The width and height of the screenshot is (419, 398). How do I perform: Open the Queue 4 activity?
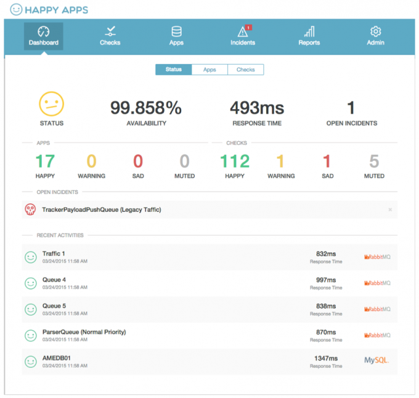[209, 283]
